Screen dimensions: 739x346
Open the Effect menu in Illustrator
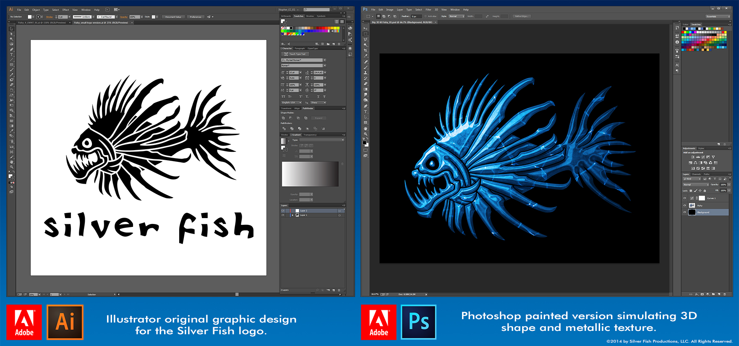[65, 10]
